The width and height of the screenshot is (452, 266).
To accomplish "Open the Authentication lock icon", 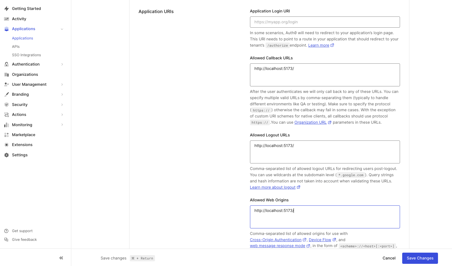I will click(x=6, y=64).
